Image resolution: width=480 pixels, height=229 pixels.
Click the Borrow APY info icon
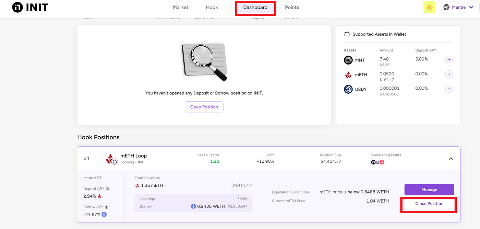(106, 207)
